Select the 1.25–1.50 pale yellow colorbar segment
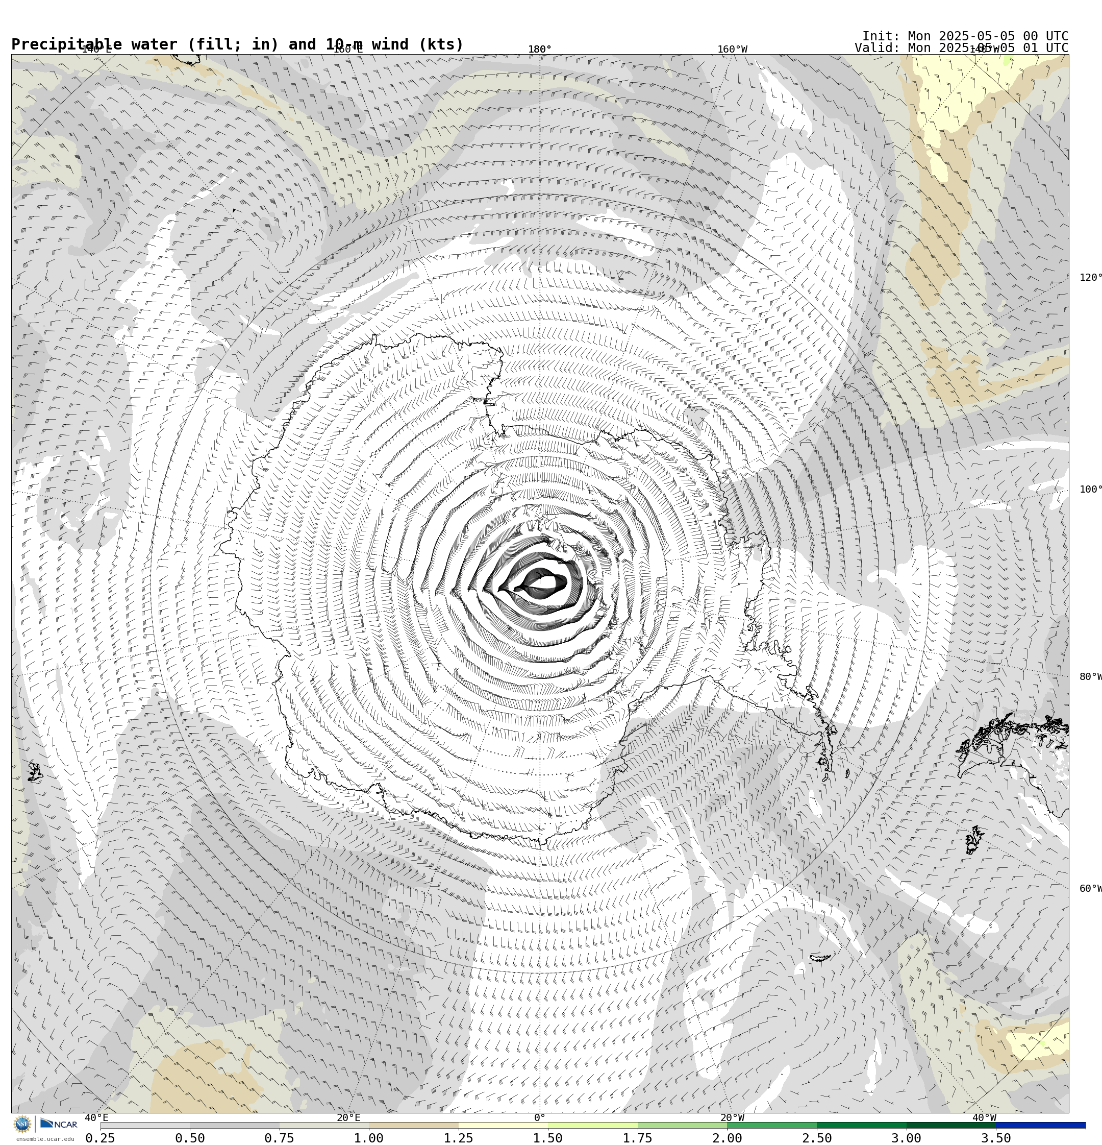This screenshot has height=1145, width=1102. click(x=504, y=1125)
